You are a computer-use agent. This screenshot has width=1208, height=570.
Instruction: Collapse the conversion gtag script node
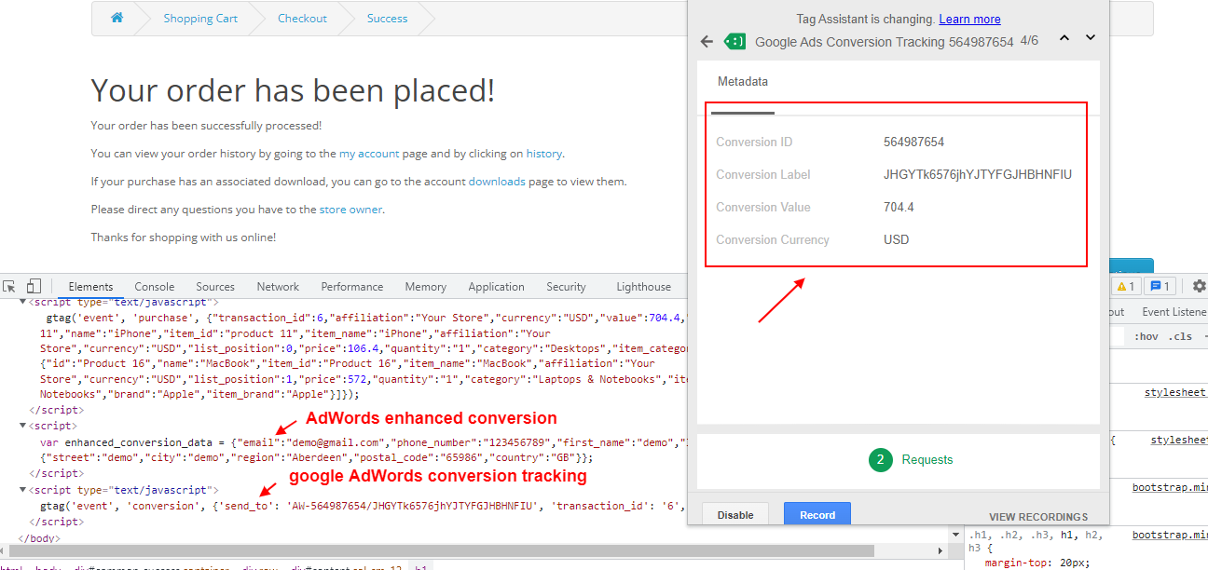pos(23,490)
